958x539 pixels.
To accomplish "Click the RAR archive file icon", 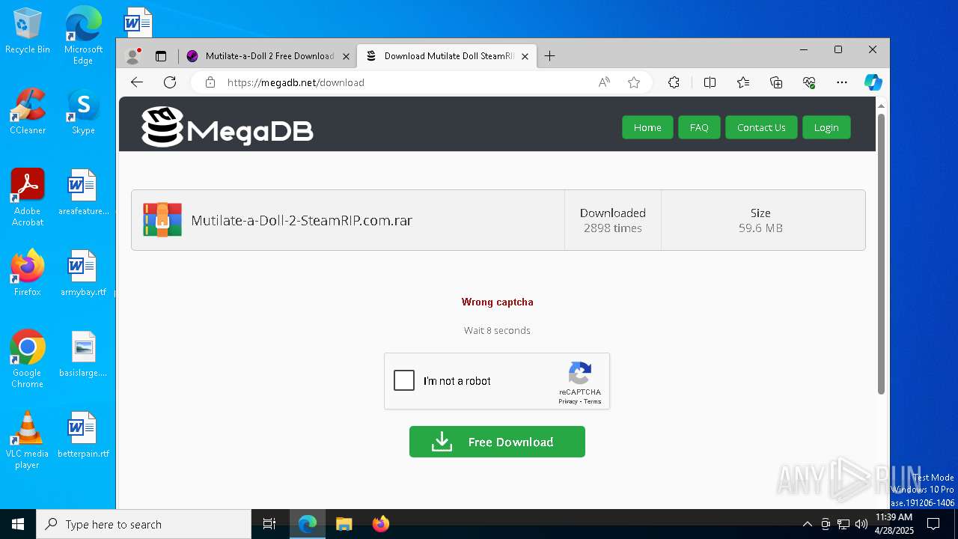I will (x=162, y=220).
